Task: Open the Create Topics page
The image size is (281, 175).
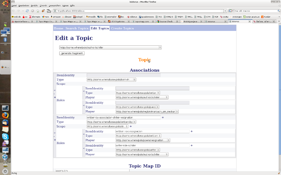Action: point(122,28)
